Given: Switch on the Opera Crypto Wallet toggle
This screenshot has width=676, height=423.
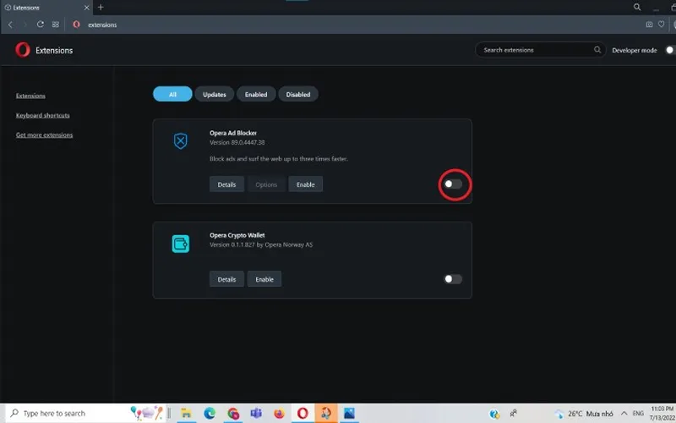Looking at the screenshot, I should (x=453, y=279).
